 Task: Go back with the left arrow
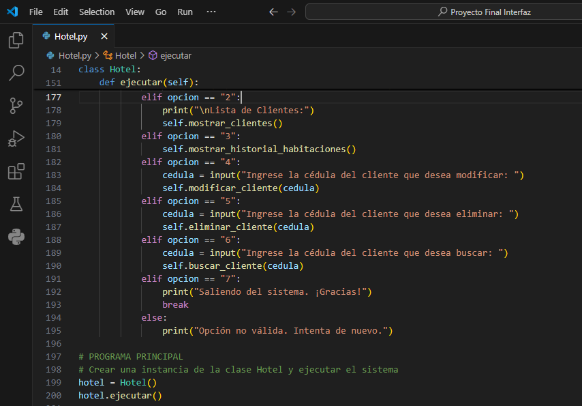(273, 12)
